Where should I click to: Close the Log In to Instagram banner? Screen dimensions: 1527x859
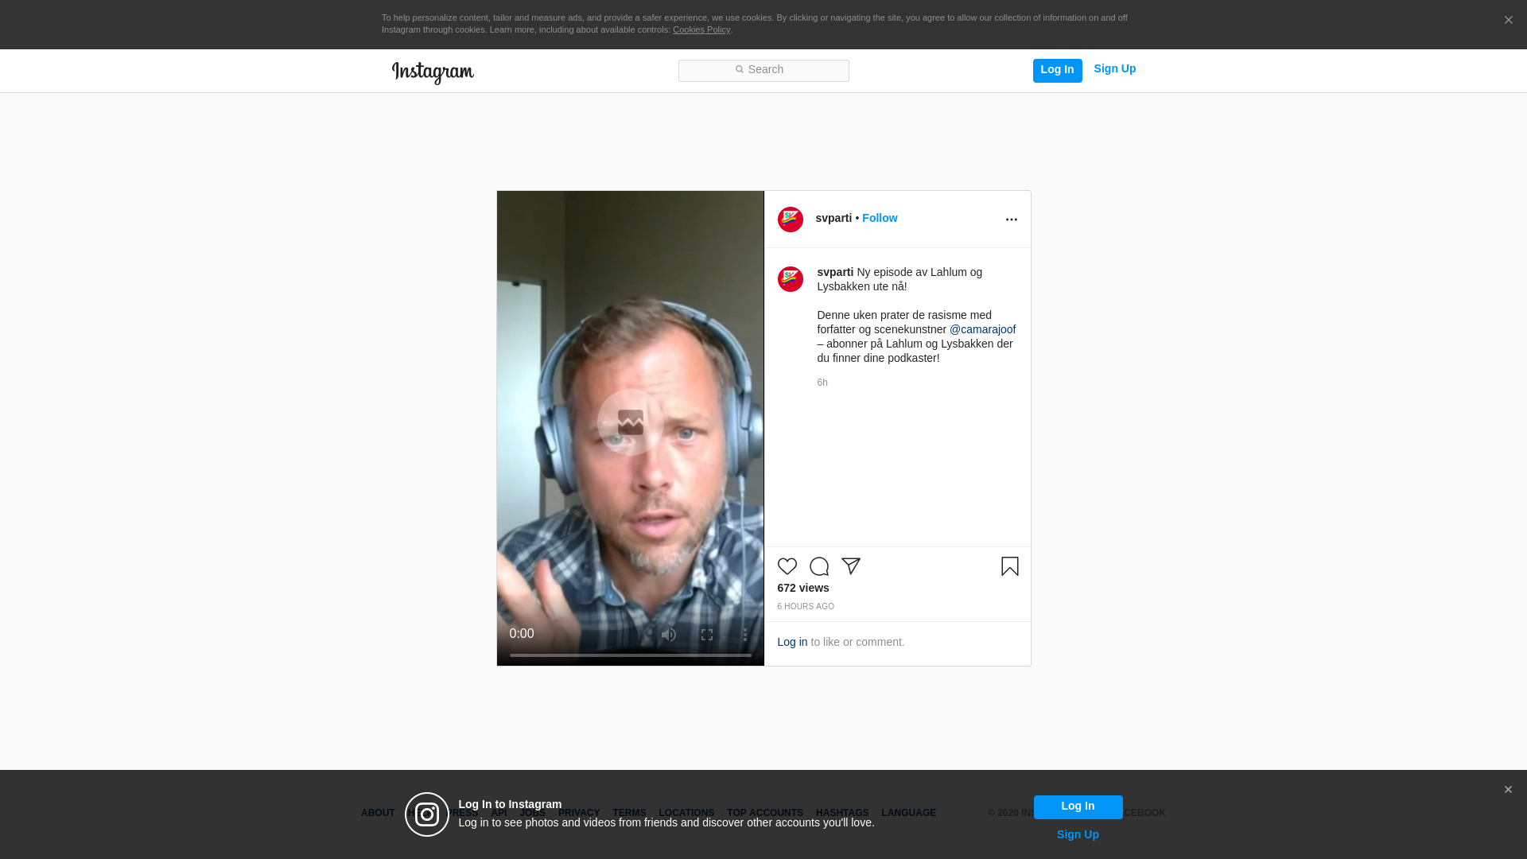click(x=1508, y=790)
